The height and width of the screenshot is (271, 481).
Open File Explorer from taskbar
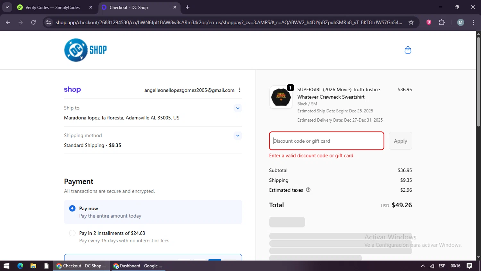(x=33, y=266)
